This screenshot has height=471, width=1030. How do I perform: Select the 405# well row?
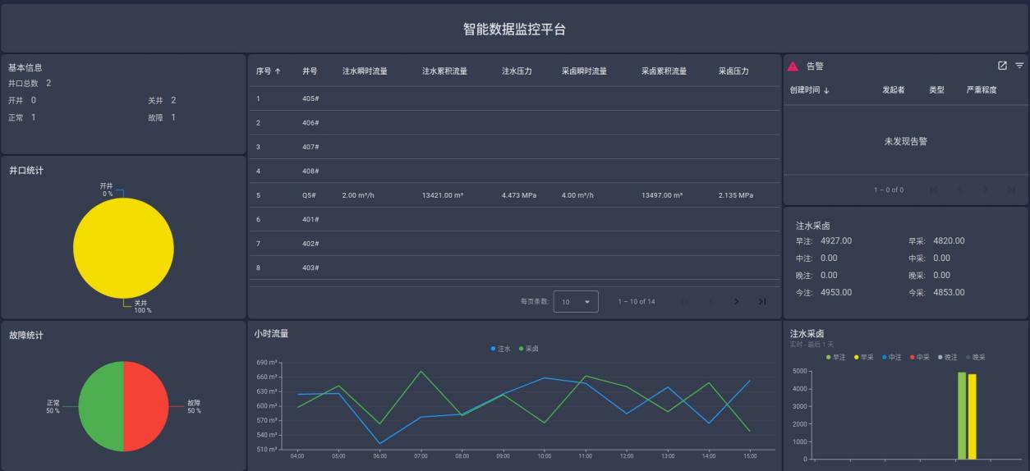point(514,98)
